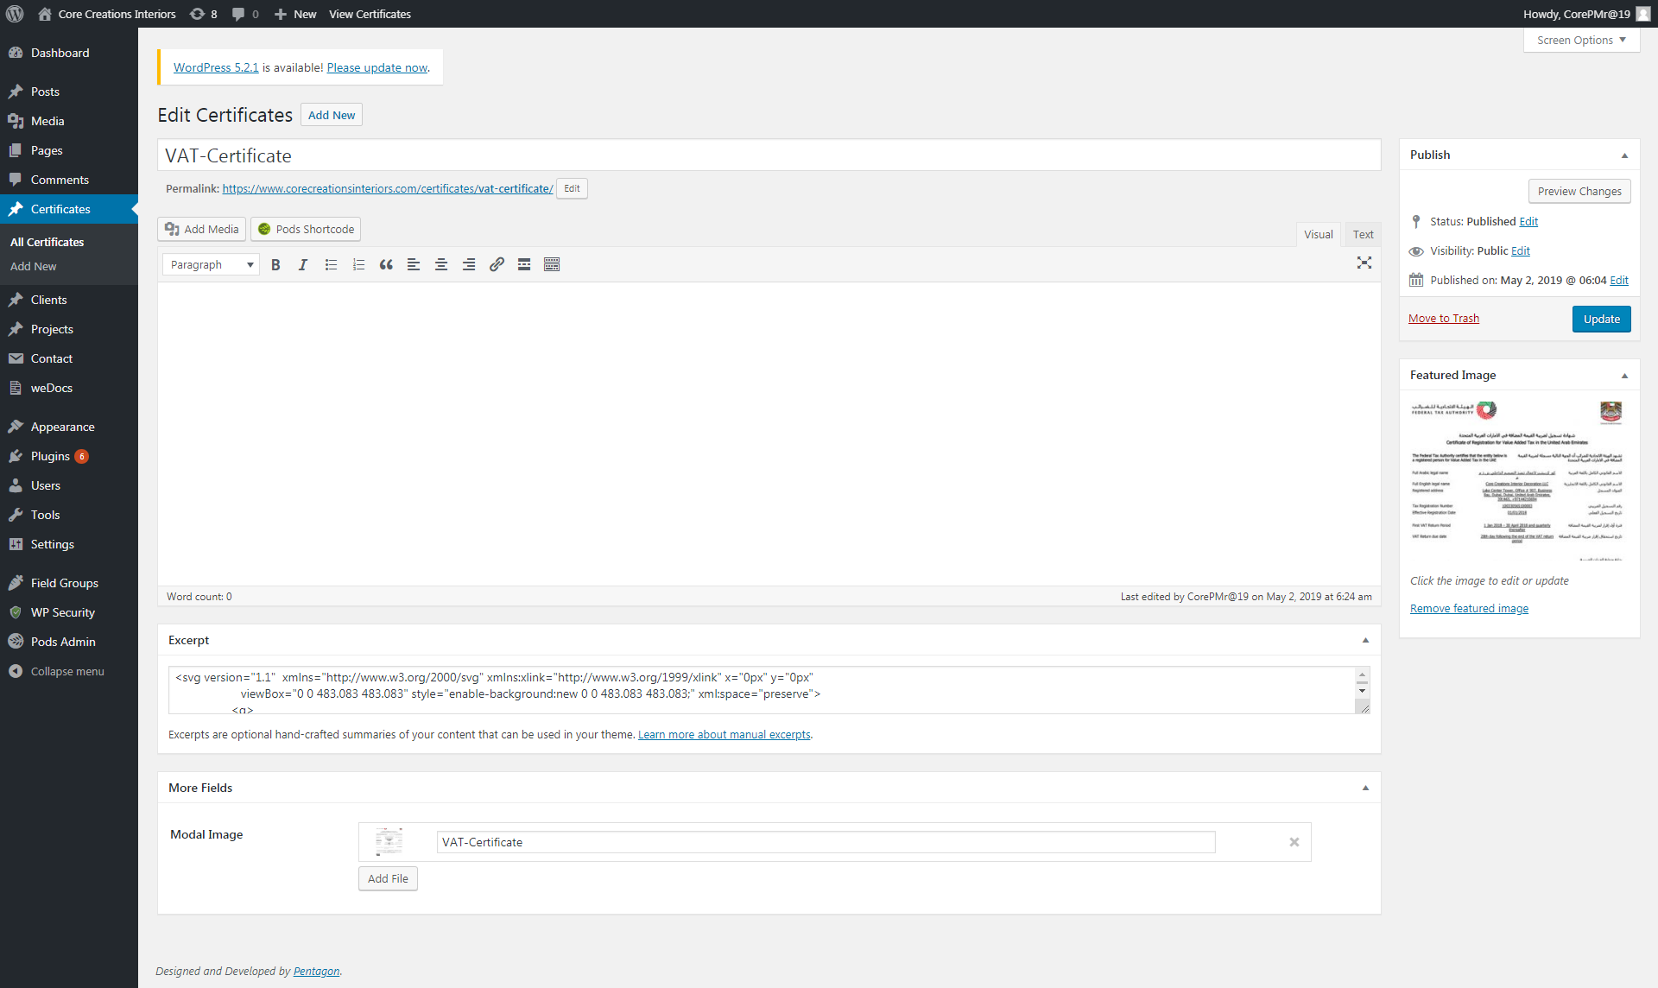This screenshot has height=988, width=1658.
Task: Collapse the Excerpt panel
Action: click(x=1365, y=641)
